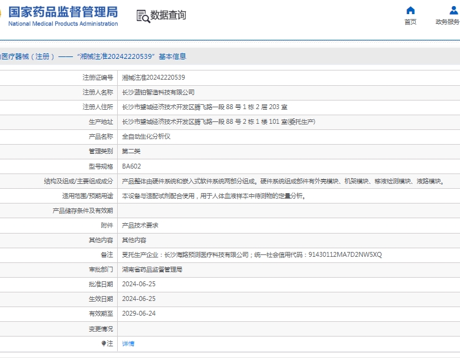The width and height of the screenshot is (460, 358).
Task: Click the 生产地址 row label
Action: point(101,121)
